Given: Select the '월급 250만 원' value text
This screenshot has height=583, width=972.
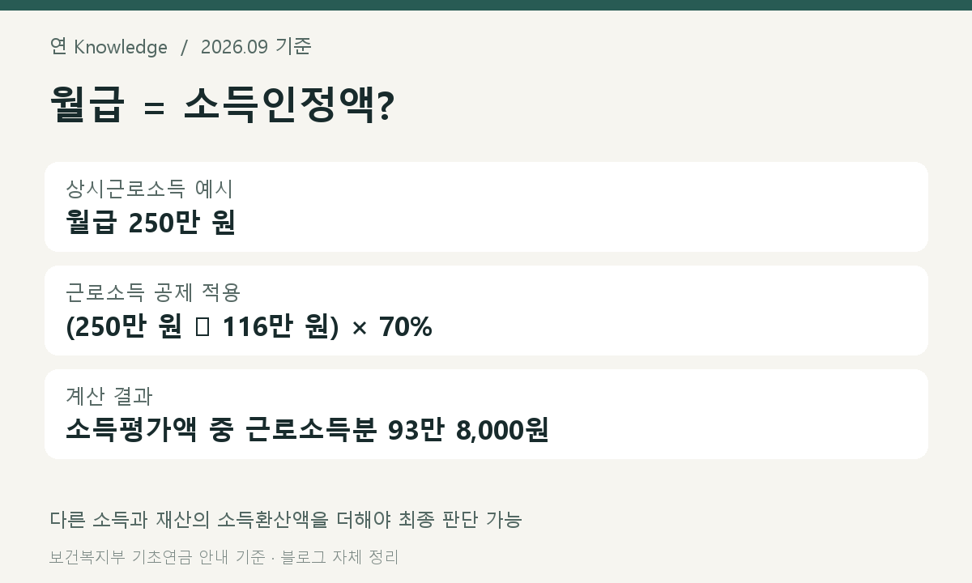Looking at the screenshot, I should pos(151,223).
